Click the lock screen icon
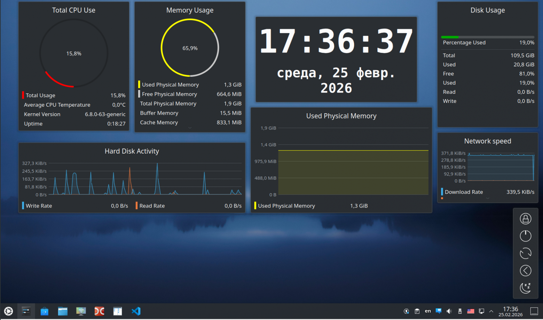This screenshot has width=543, height=320. point(525,219)
